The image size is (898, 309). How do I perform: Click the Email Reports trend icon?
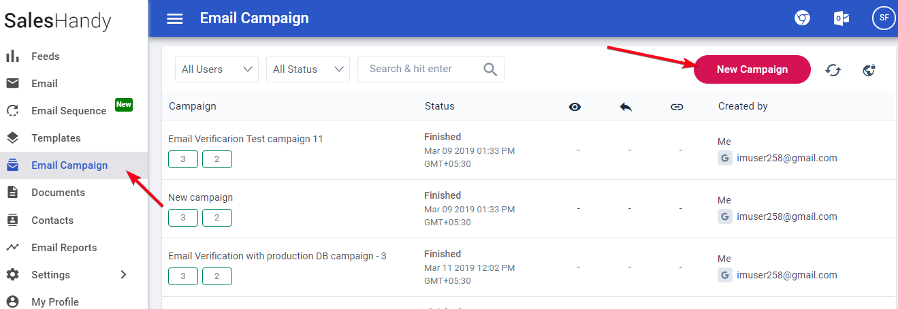tap(12, 247)
